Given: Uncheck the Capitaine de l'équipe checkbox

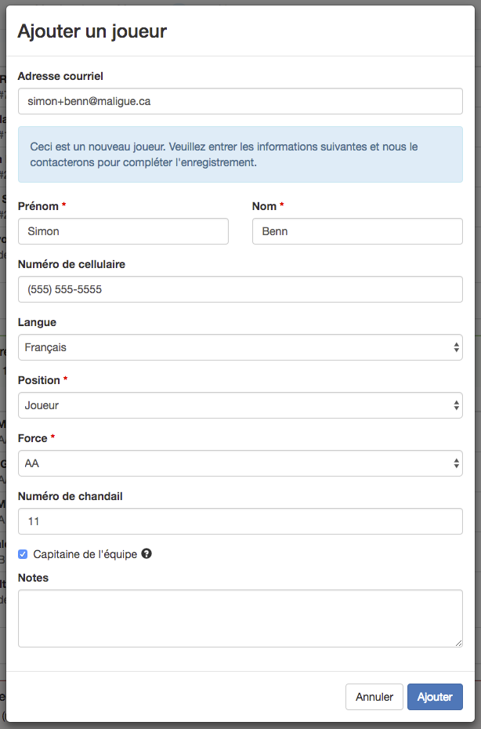Looking at the screenshot, I should (23, 554).
